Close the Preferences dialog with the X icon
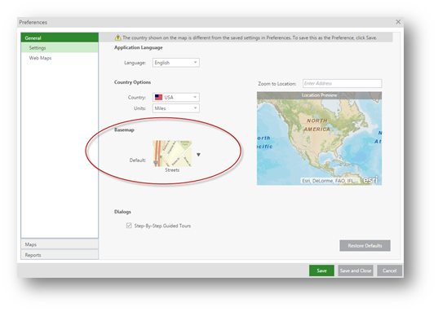 (398, 22)
